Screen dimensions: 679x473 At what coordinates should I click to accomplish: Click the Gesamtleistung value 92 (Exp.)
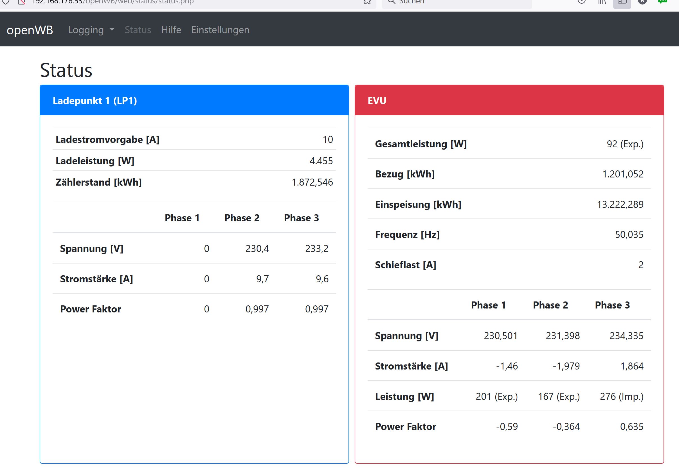(x=625, y=144)
